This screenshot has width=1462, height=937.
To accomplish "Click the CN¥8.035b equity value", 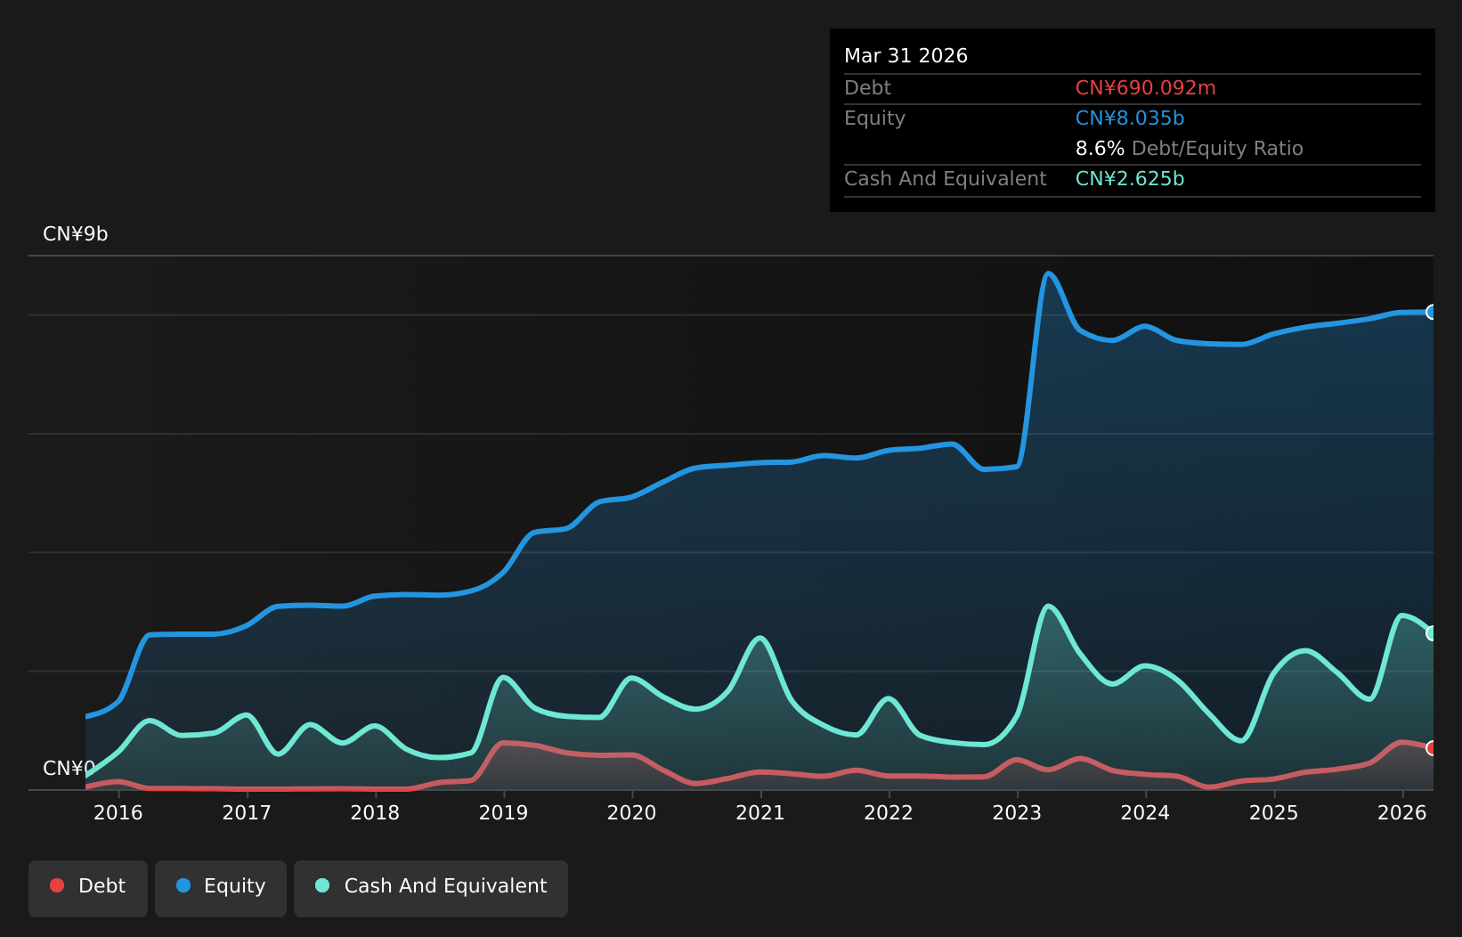I will (1130, 118).
